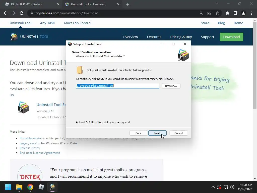Click the Setup dialog title bar icon
Viewport: 257px width, 193px height.
[x=70, y=44]
